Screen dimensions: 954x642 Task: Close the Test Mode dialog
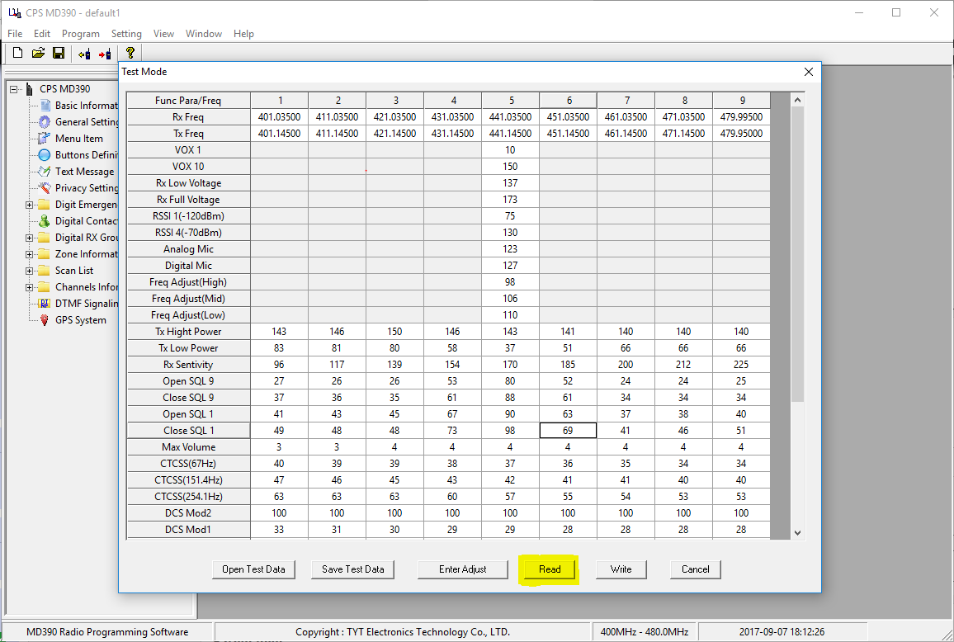pos(808,72)
